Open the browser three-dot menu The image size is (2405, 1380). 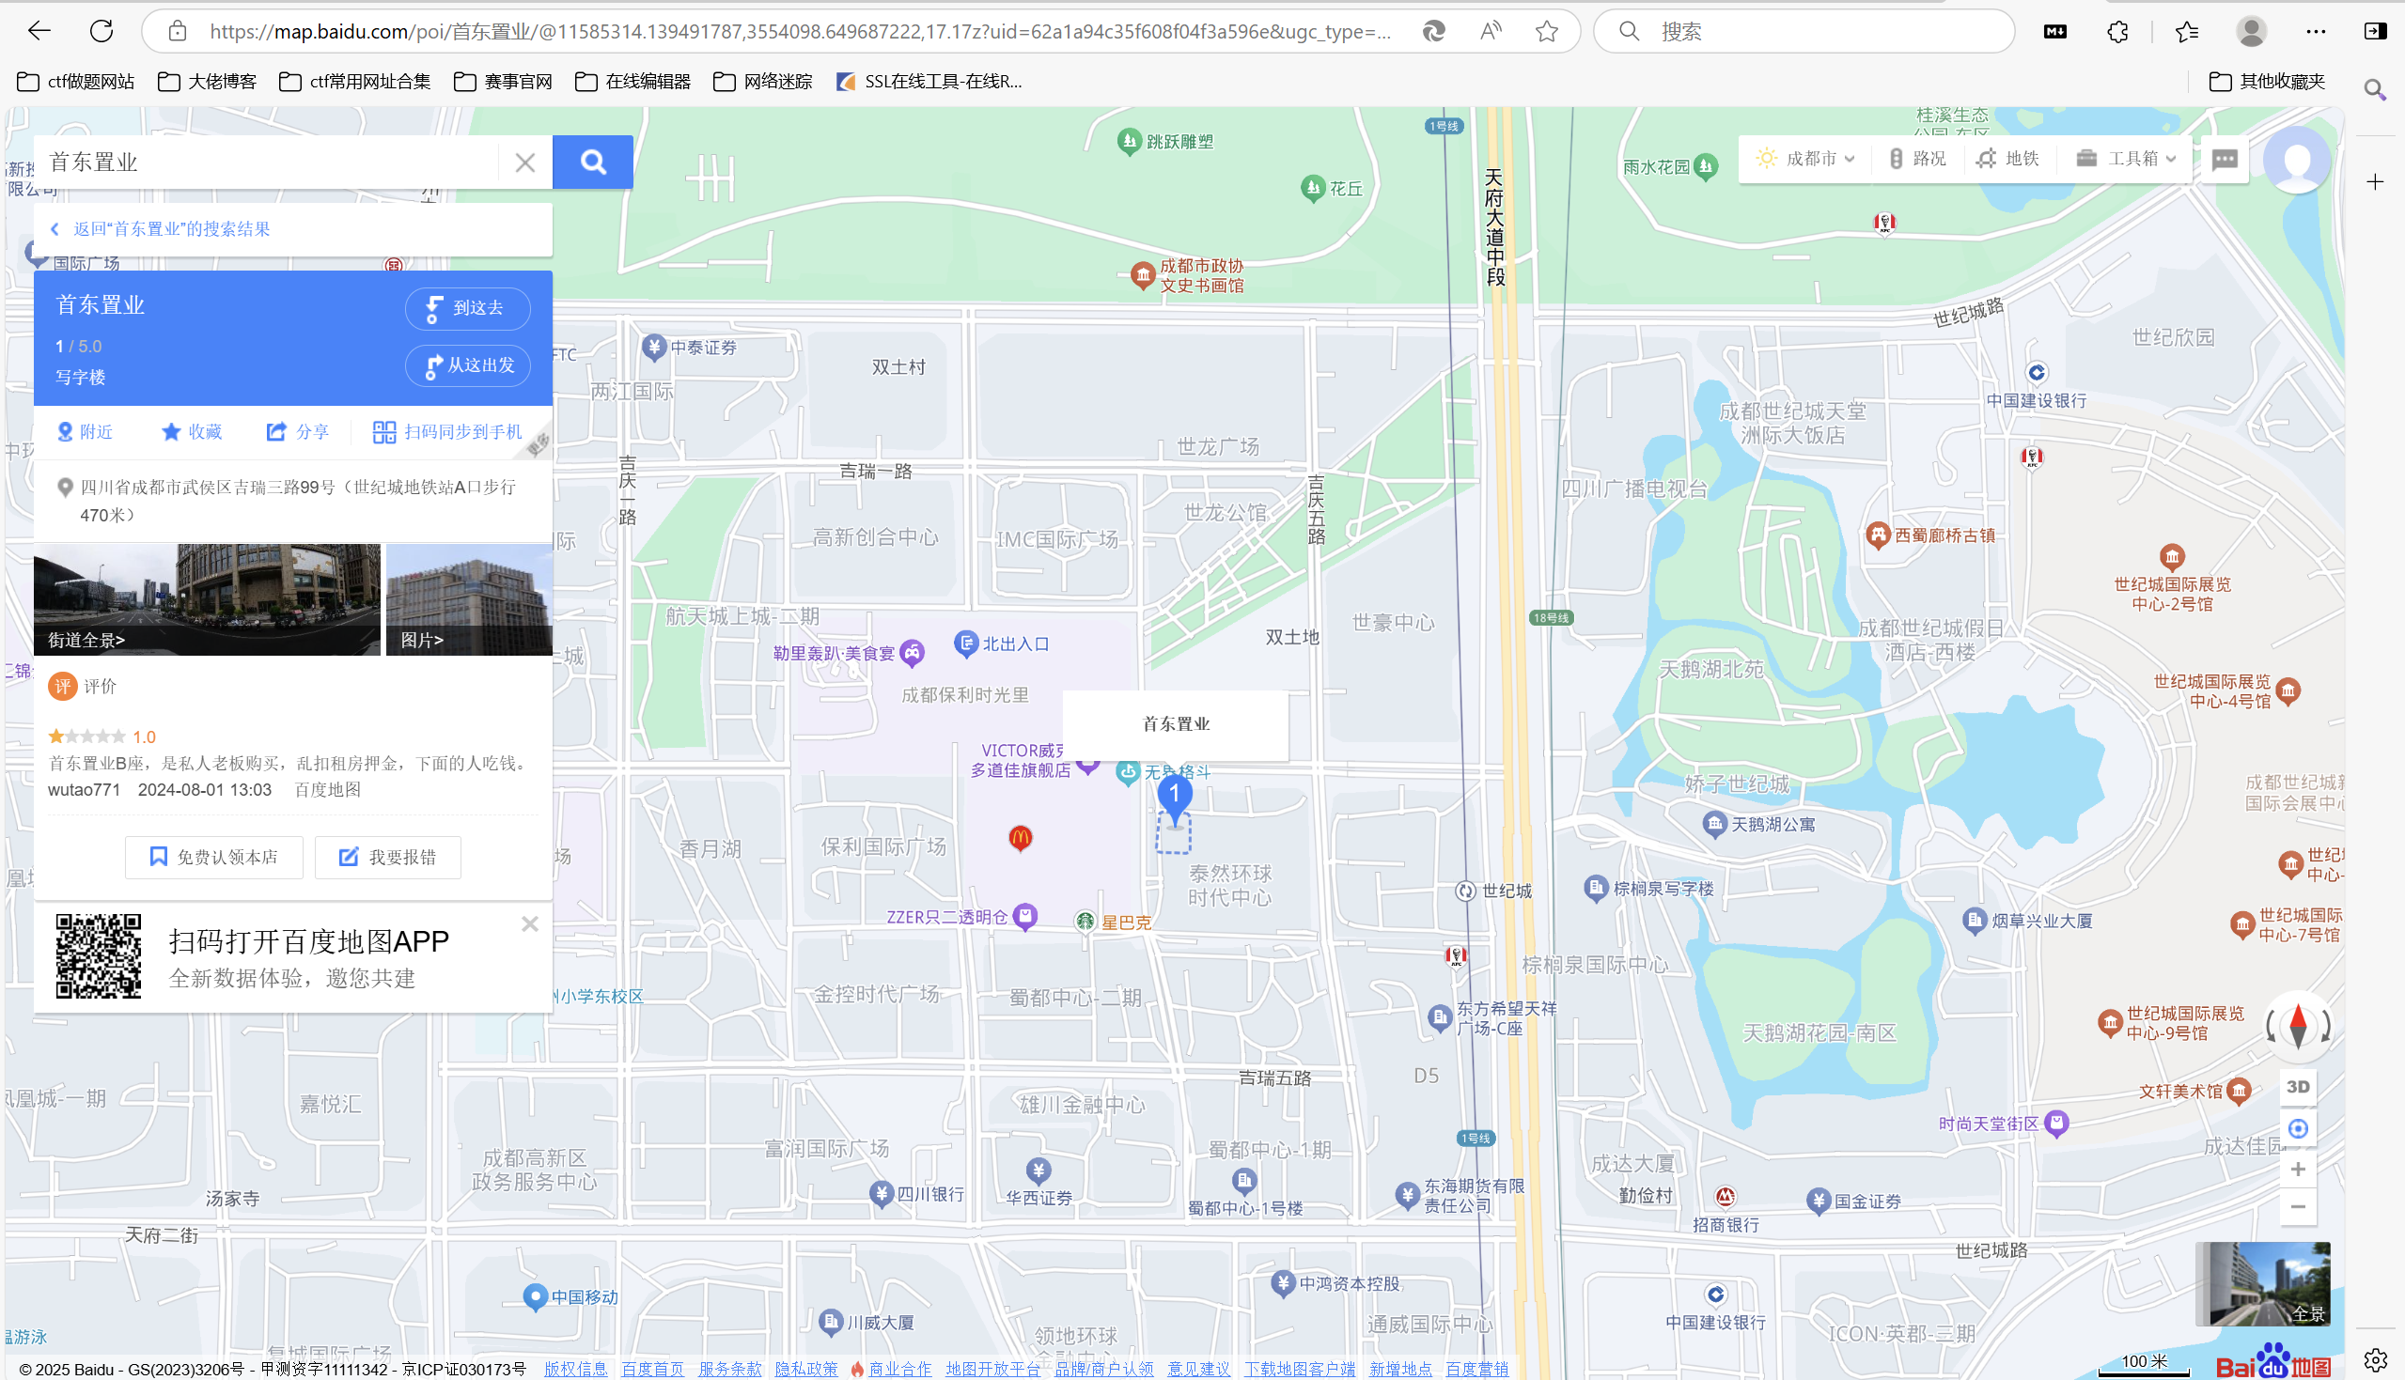click(2316, 31)
